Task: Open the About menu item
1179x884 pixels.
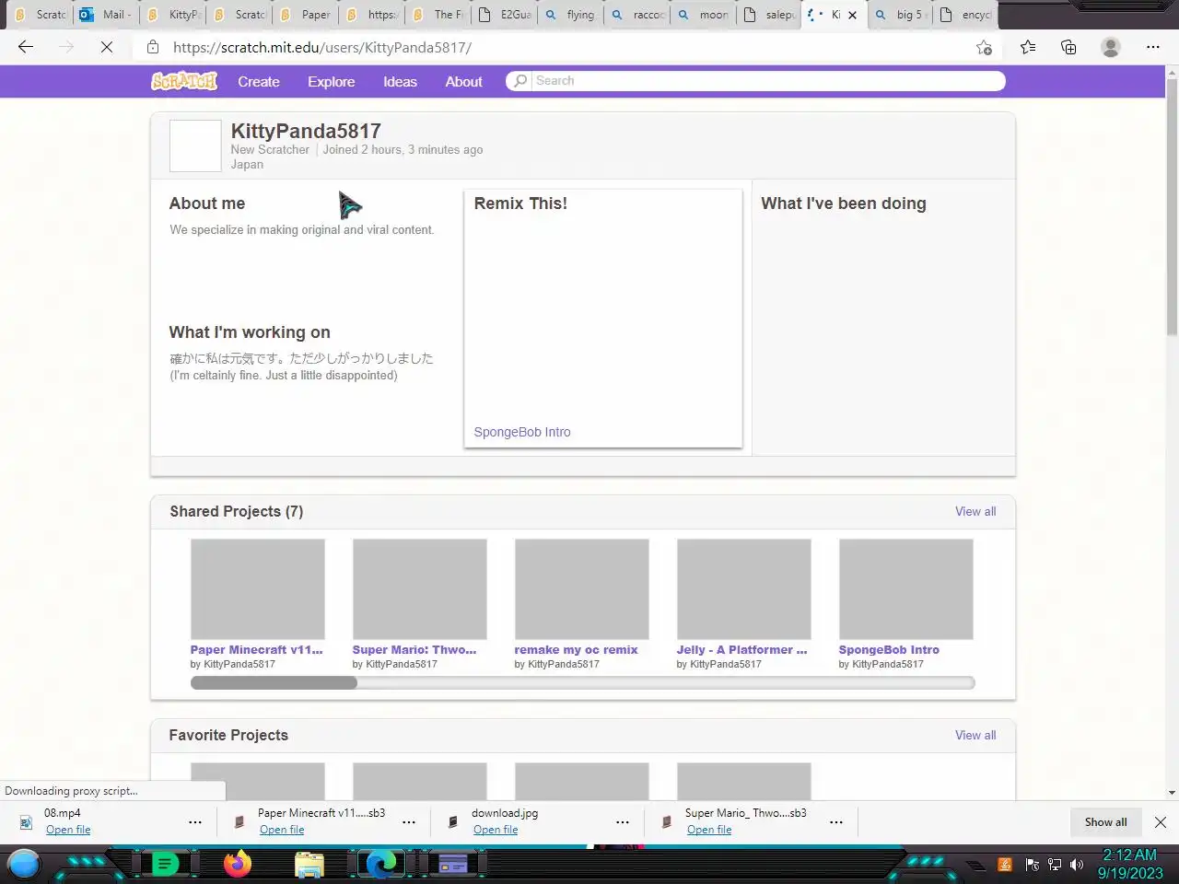Action: click(463, 81)
